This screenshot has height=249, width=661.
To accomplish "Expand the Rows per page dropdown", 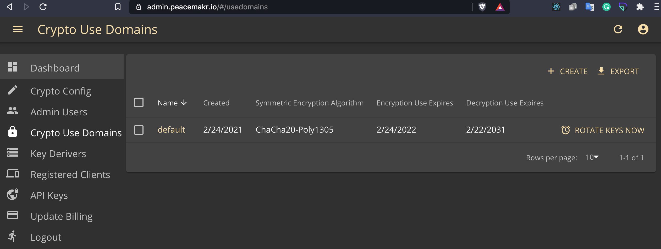I will [x=592, y=157].
